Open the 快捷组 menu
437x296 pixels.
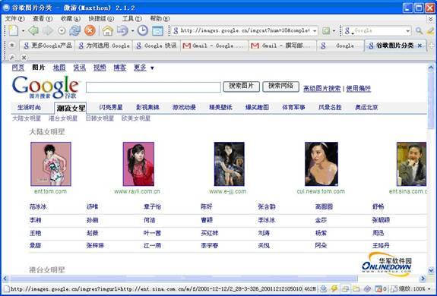(x=101, y=19)
